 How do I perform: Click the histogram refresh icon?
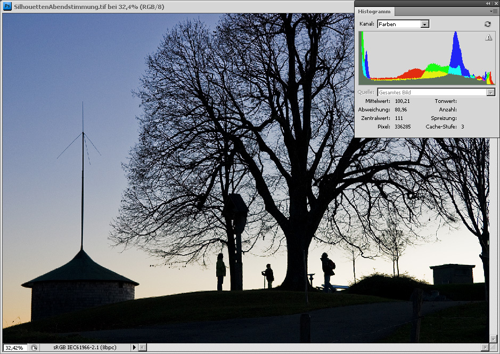click(x=487, y=24)
